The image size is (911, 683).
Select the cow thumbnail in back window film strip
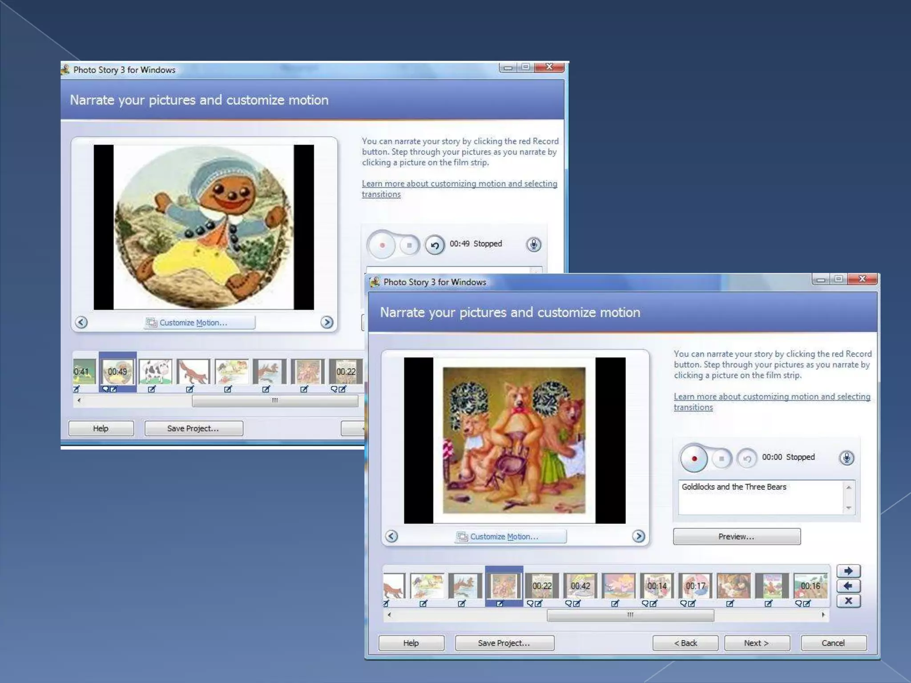click(x=155, y=372)
